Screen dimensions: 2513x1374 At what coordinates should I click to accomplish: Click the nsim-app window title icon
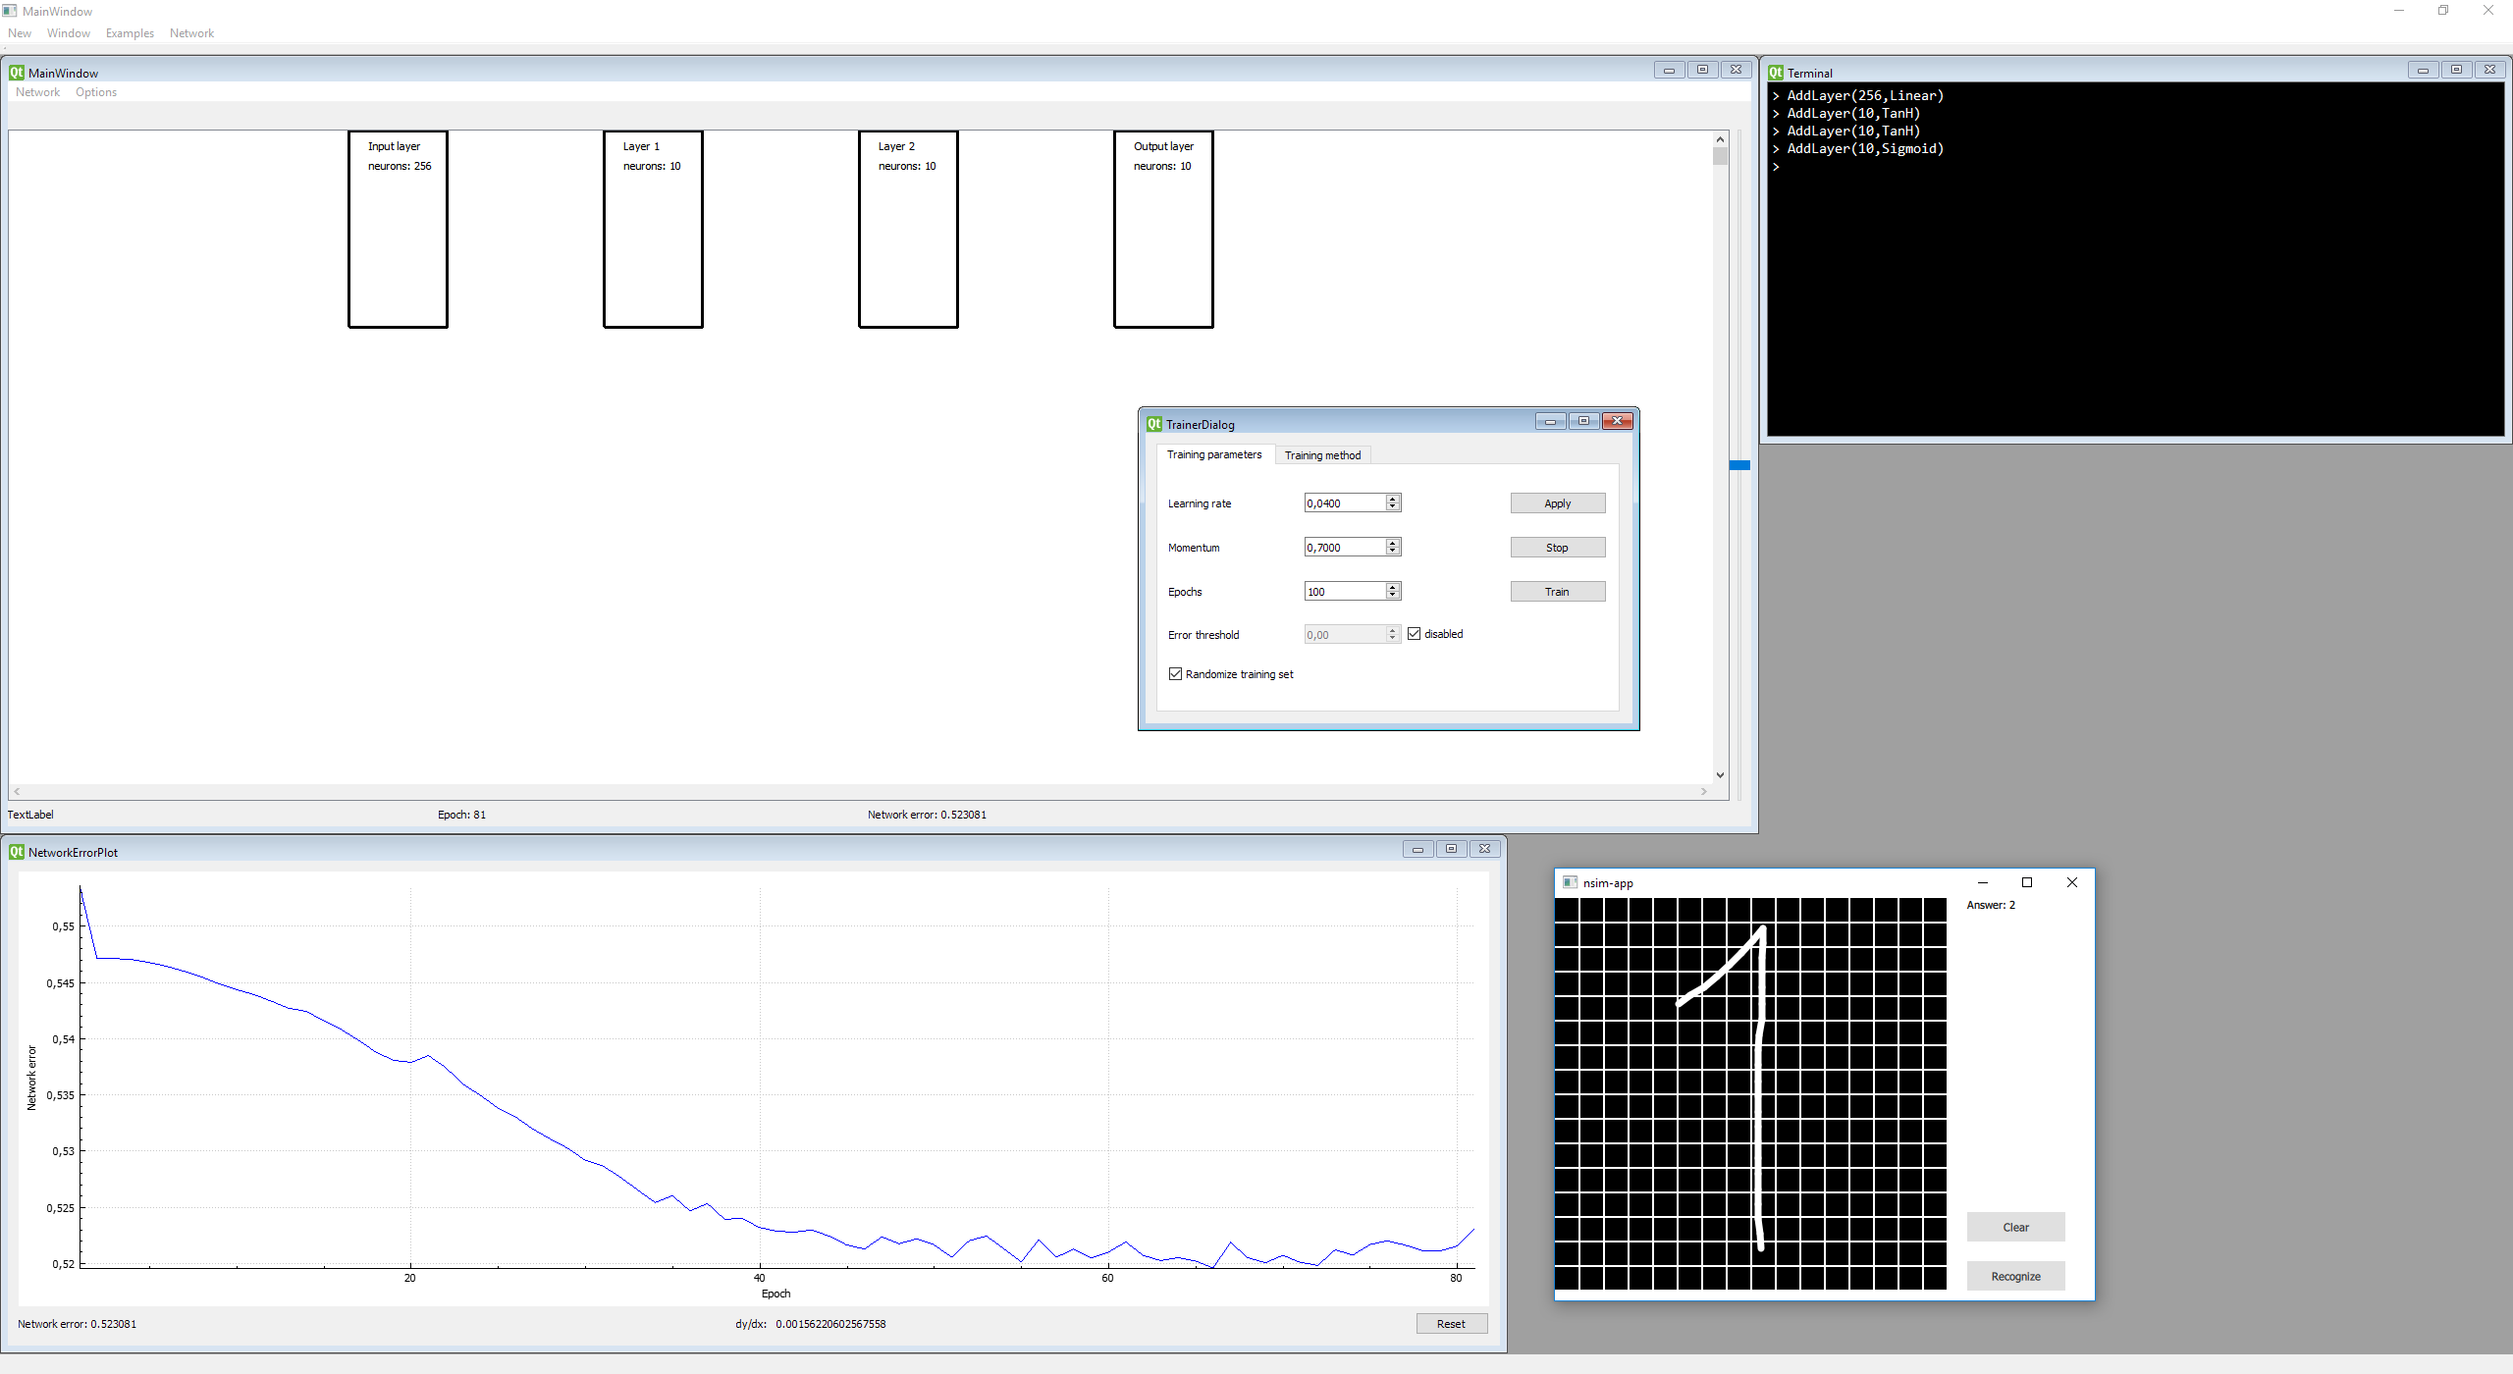tap(1570, 882)
